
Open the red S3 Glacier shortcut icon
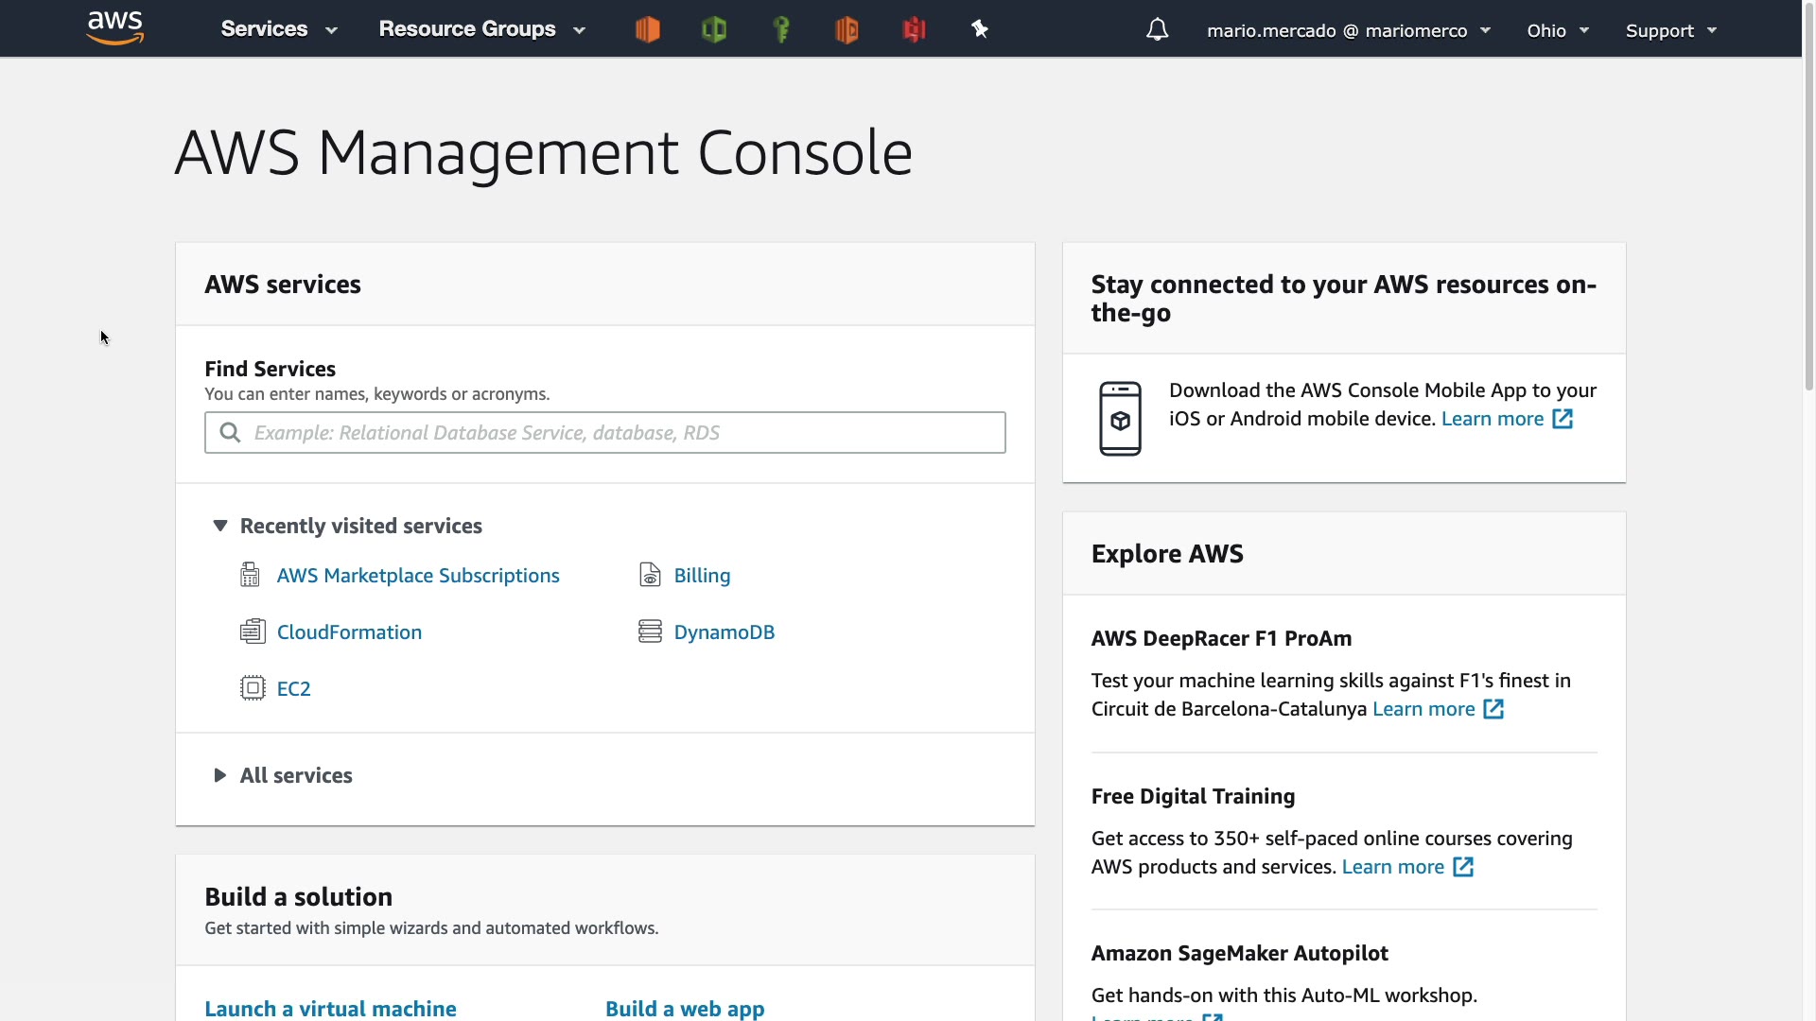pyautogui.click(x=914, y=30)
